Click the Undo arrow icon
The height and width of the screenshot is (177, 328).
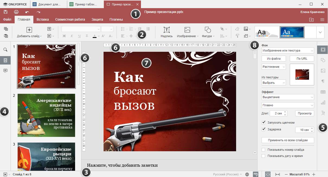tap(27, 12)
